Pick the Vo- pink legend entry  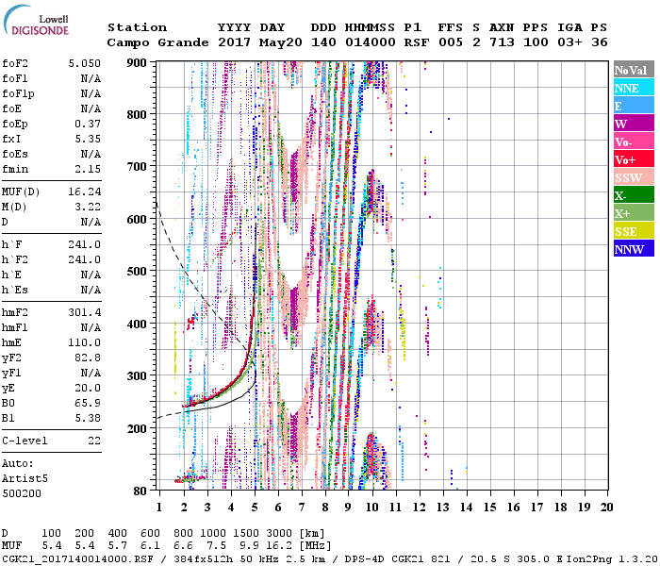tap(634, 141)
